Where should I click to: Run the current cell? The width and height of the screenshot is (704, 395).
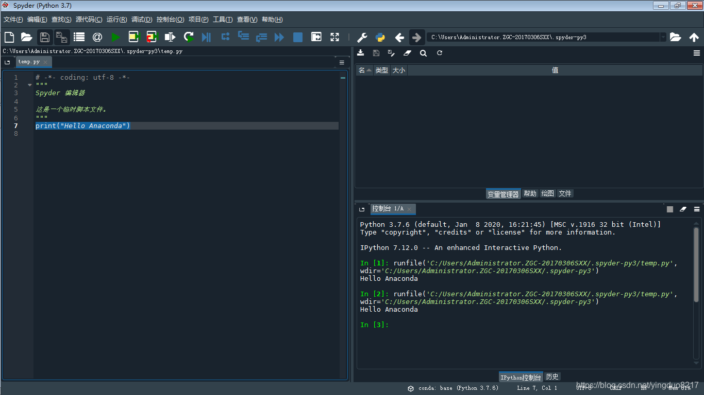(134, 37)
